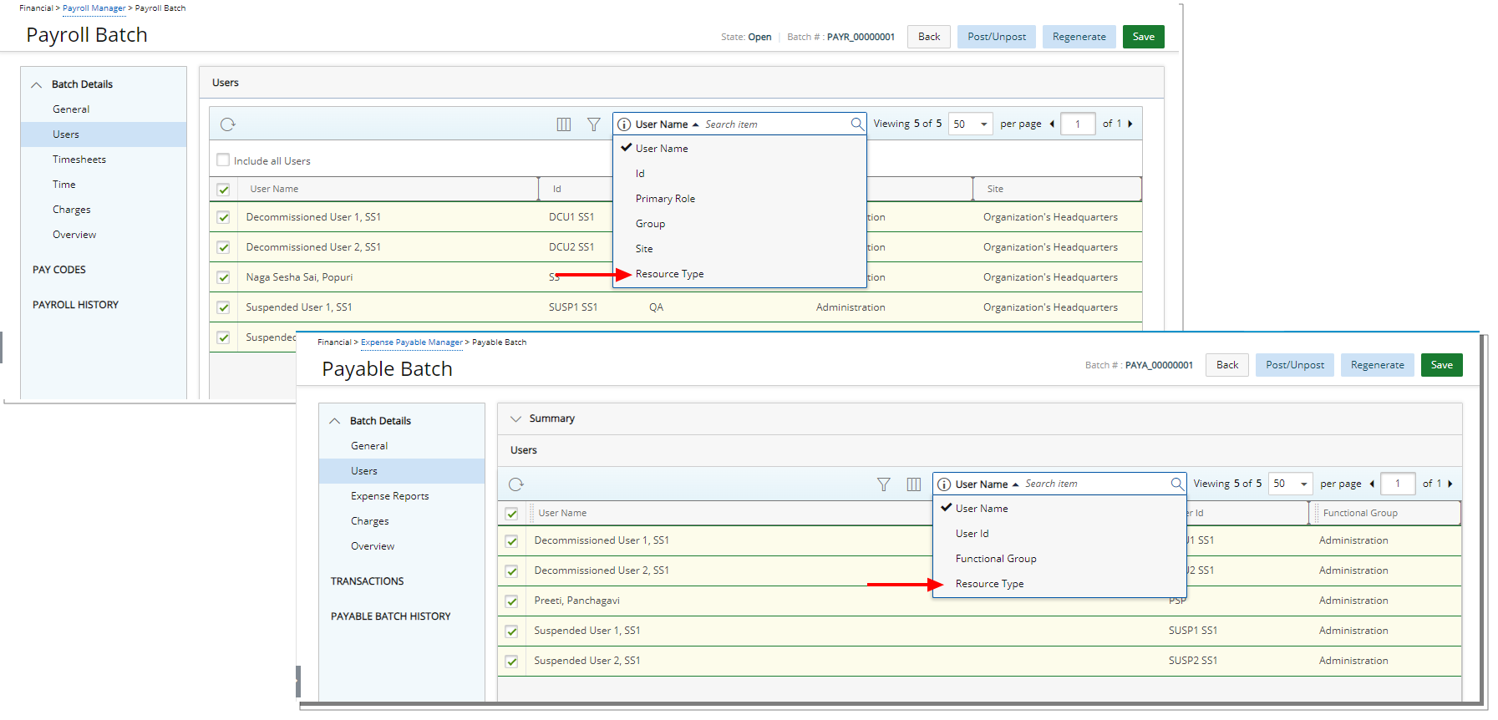Uncheck Suspended User 2 in Payable Batch

pos(511,662)
